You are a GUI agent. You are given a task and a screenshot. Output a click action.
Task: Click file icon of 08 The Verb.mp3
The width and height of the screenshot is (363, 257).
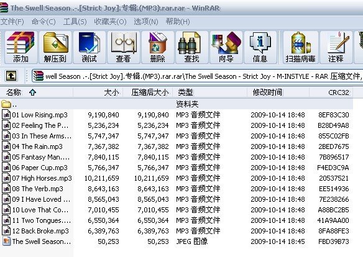click(6, 189)
